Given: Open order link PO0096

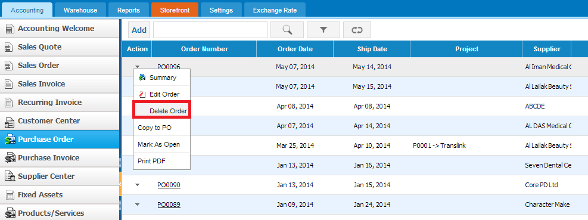Looking at the screenshot, I should (169, 67).
